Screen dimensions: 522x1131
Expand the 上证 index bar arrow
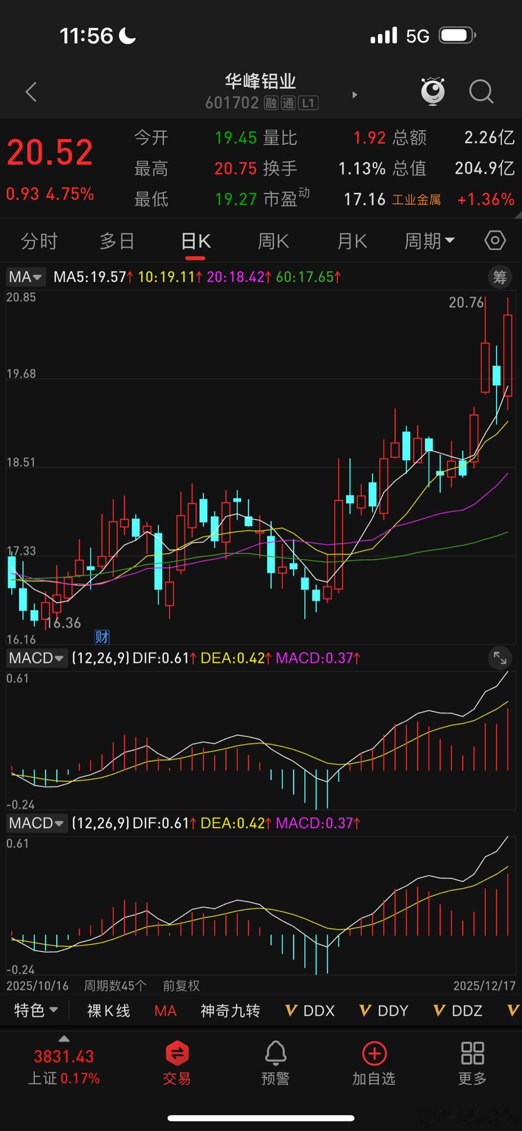tap(64, 1039)
